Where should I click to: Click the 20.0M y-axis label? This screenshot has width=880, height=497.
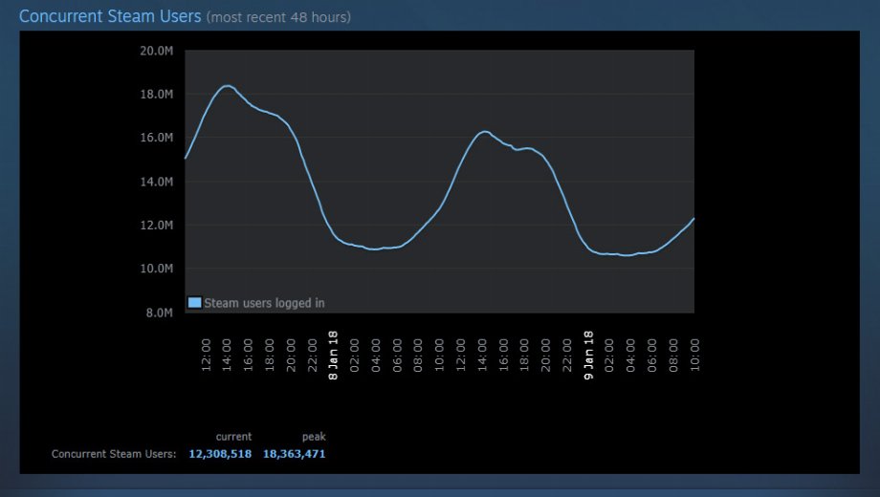[x=157, y=51]
